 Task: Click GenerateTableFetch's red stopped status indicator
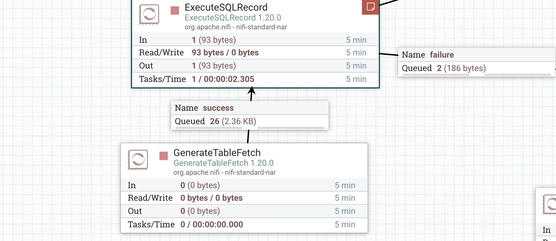point(164,156)
